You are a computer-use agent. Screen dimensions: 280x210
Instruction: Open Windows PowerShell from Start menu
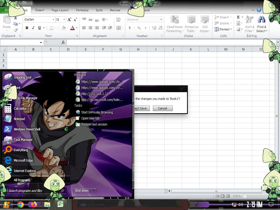tap(22, 129)
